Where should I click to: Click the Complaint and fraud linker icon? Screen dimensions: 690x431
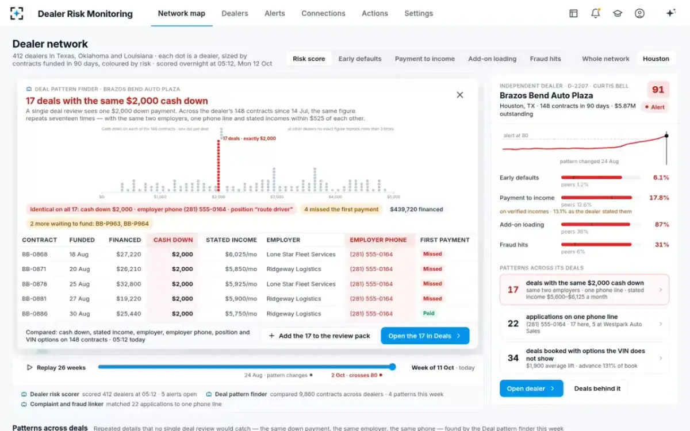tap(24, 404)
